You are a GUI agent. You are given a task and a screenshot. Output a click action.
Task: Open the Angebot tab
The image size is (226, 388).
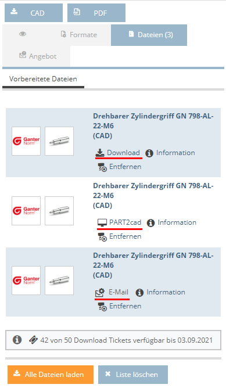tap(37, 56)
